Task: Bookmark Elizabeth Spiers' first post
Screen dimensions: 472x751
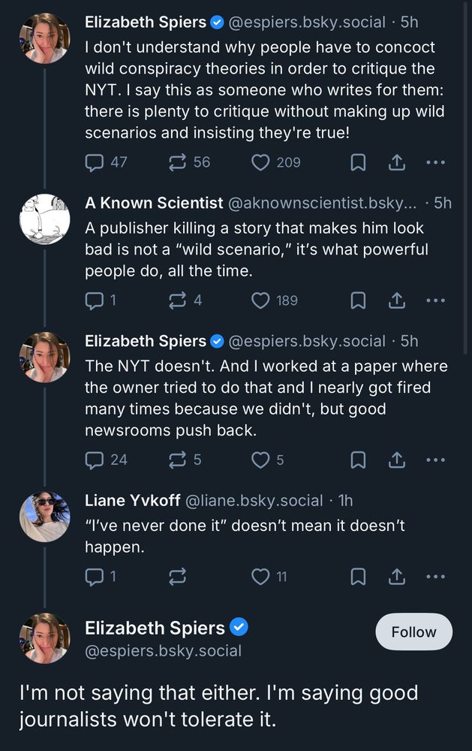Action: 359,162
